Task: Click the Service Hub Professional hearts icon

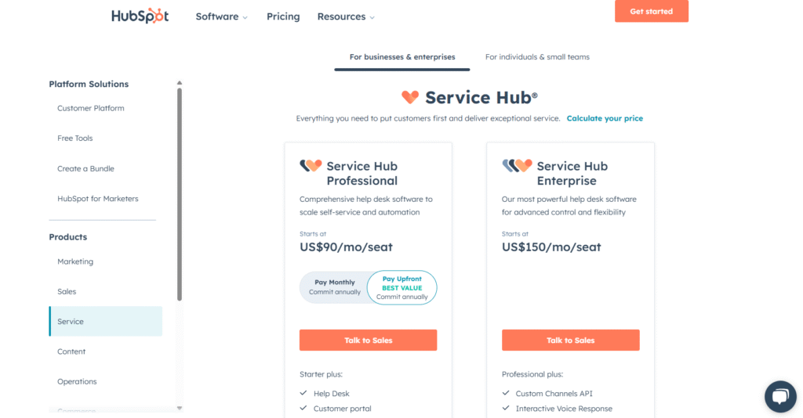Action: tap(311, 166)
